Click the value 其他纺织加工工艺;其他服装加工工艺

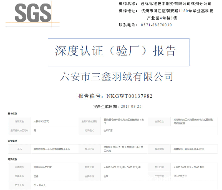point(52,149)
